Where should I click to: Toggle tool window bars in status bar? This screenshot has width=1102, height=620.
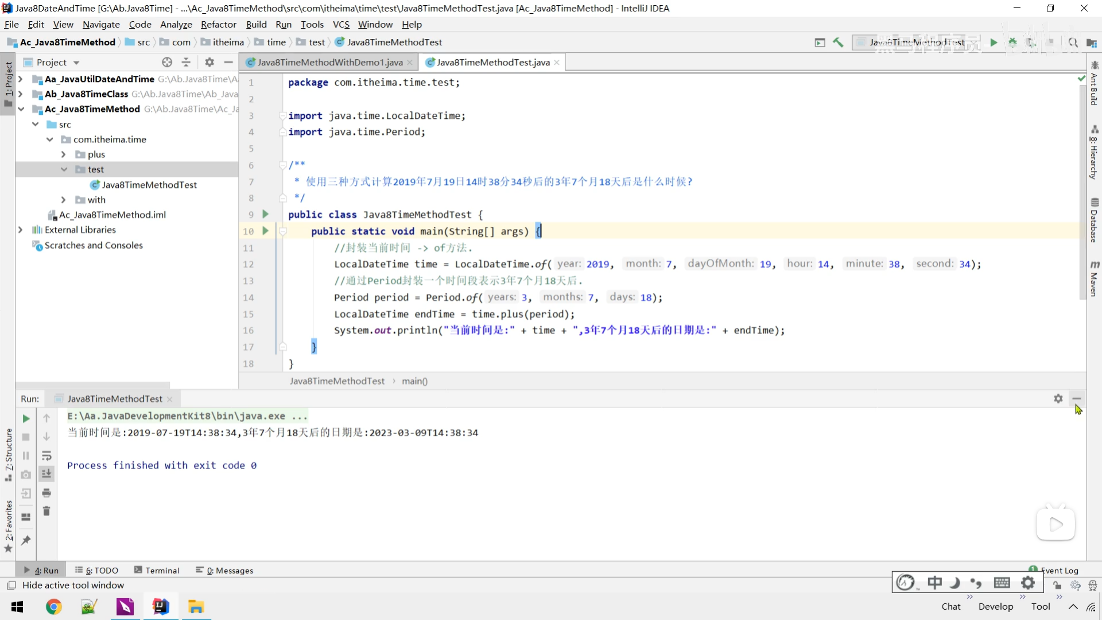tap(11, 585)
